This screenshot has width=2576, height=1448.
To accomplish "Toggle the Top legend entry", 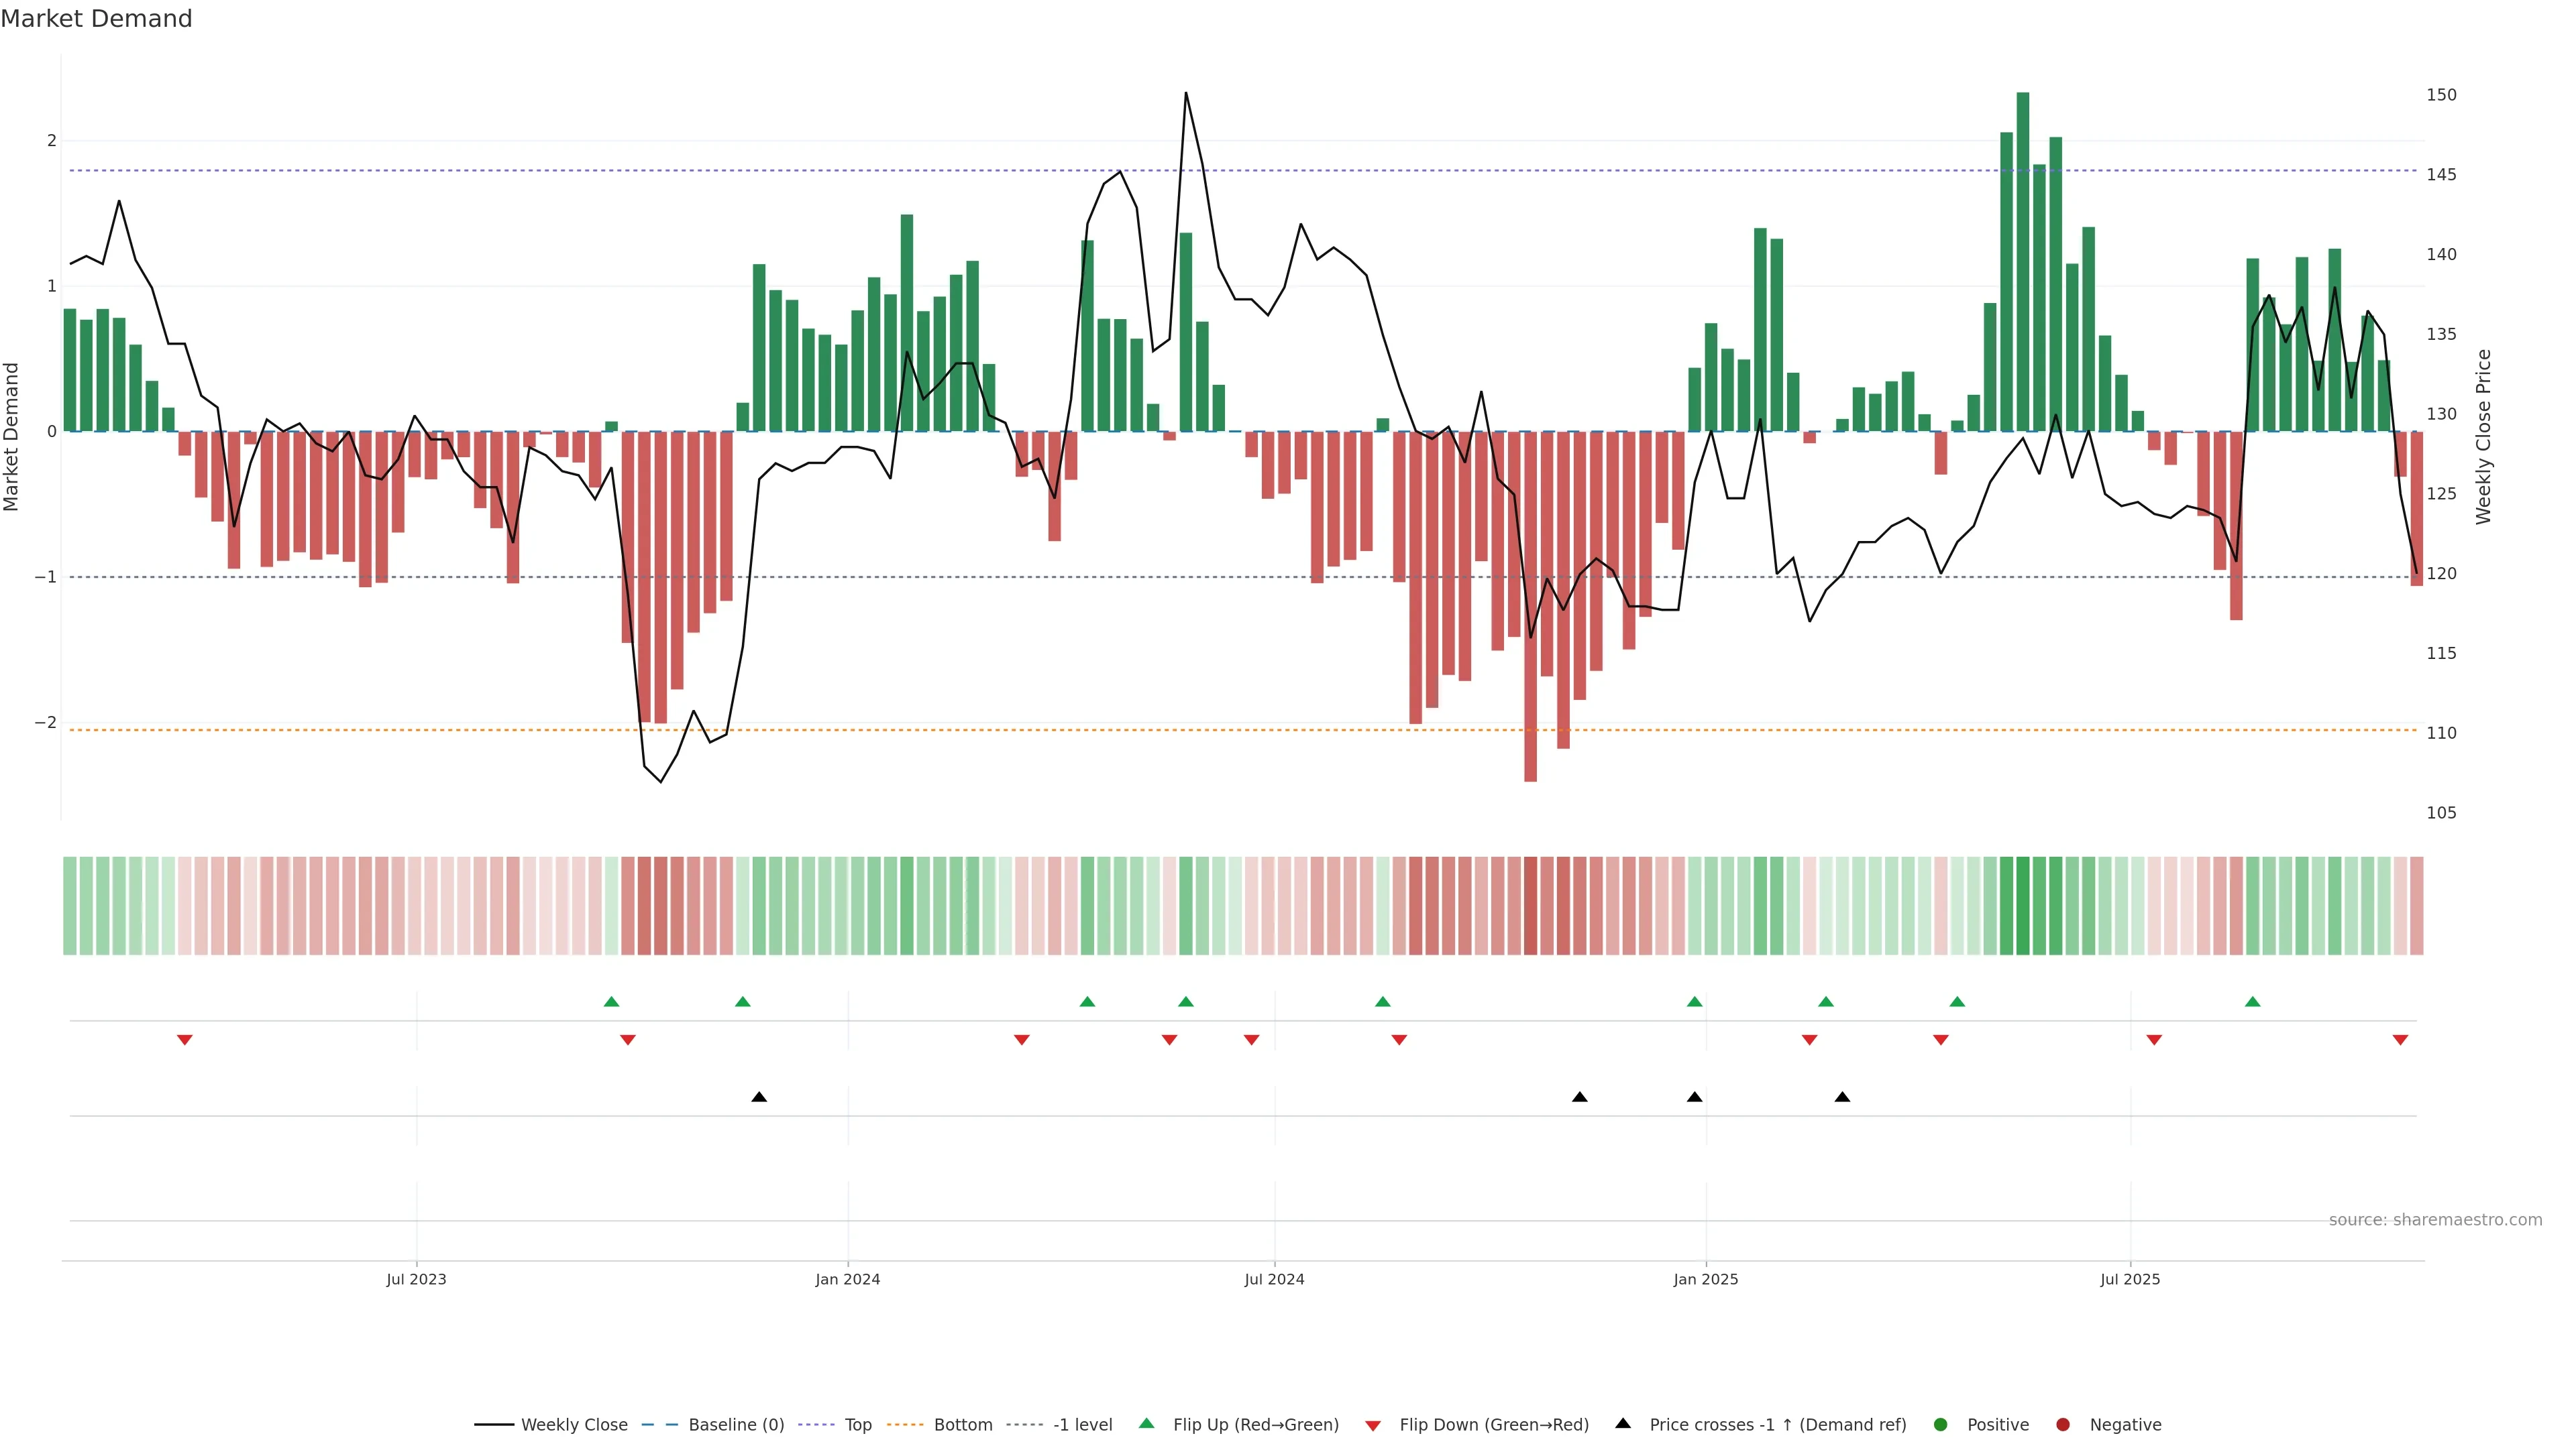I will [x=857, y=1424].
